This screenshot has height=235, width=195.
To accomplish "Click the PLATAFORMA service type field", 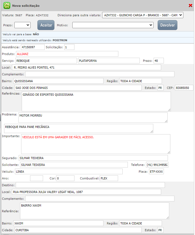I will tap(109, 61).
